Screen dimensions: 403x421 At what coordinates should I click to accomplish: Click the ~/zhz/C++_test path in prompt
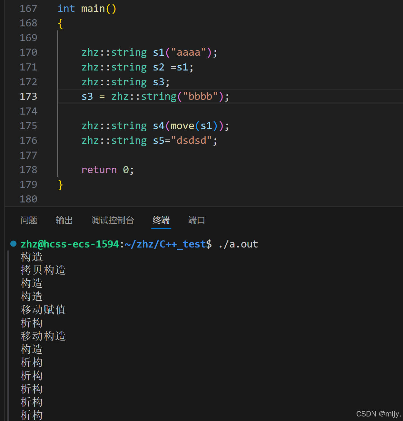pyautogui.click(x=165, y=244)
